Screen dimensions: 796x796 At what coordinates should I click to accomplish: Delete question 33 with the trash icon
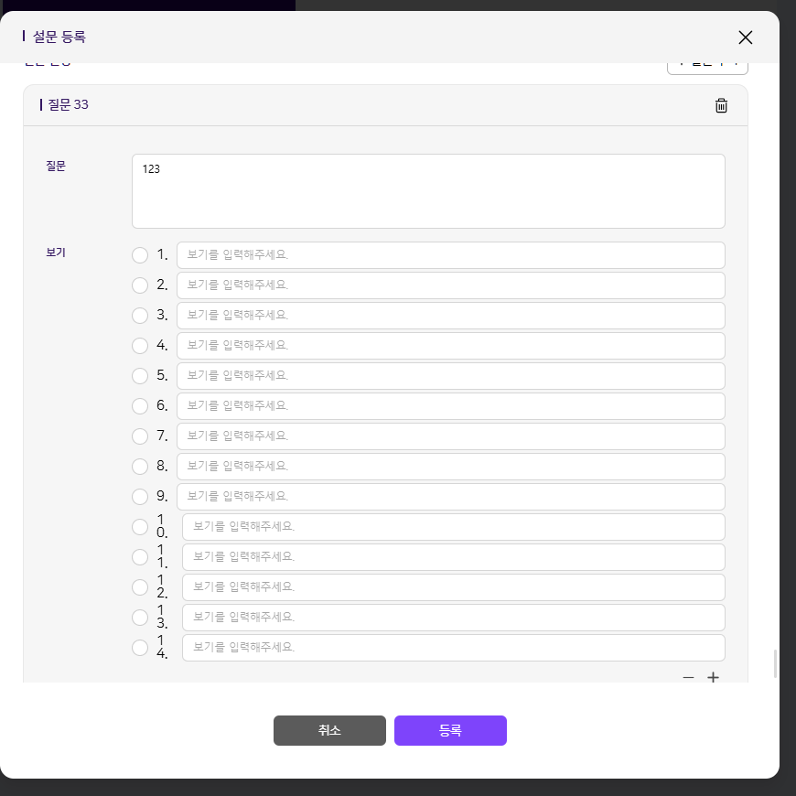point(721,105)
